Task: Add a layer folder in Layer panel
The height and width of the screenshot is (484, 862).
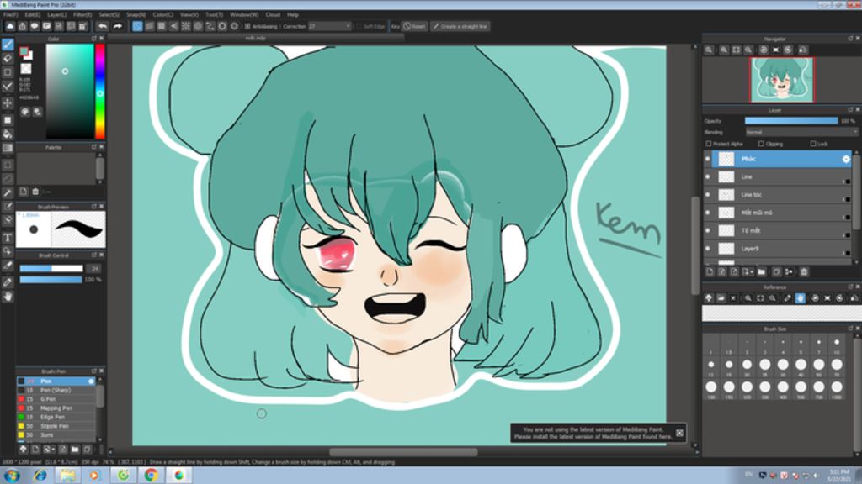Action: point(761,271)
